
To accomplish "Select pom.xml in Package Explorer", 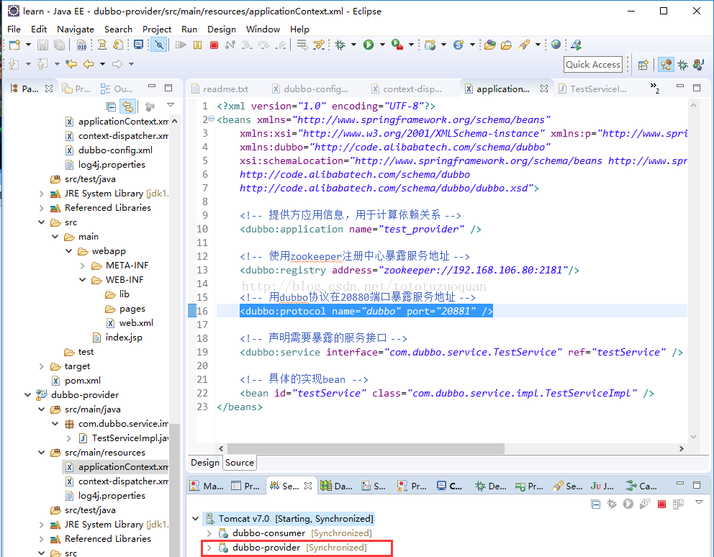I will point(76,380).
